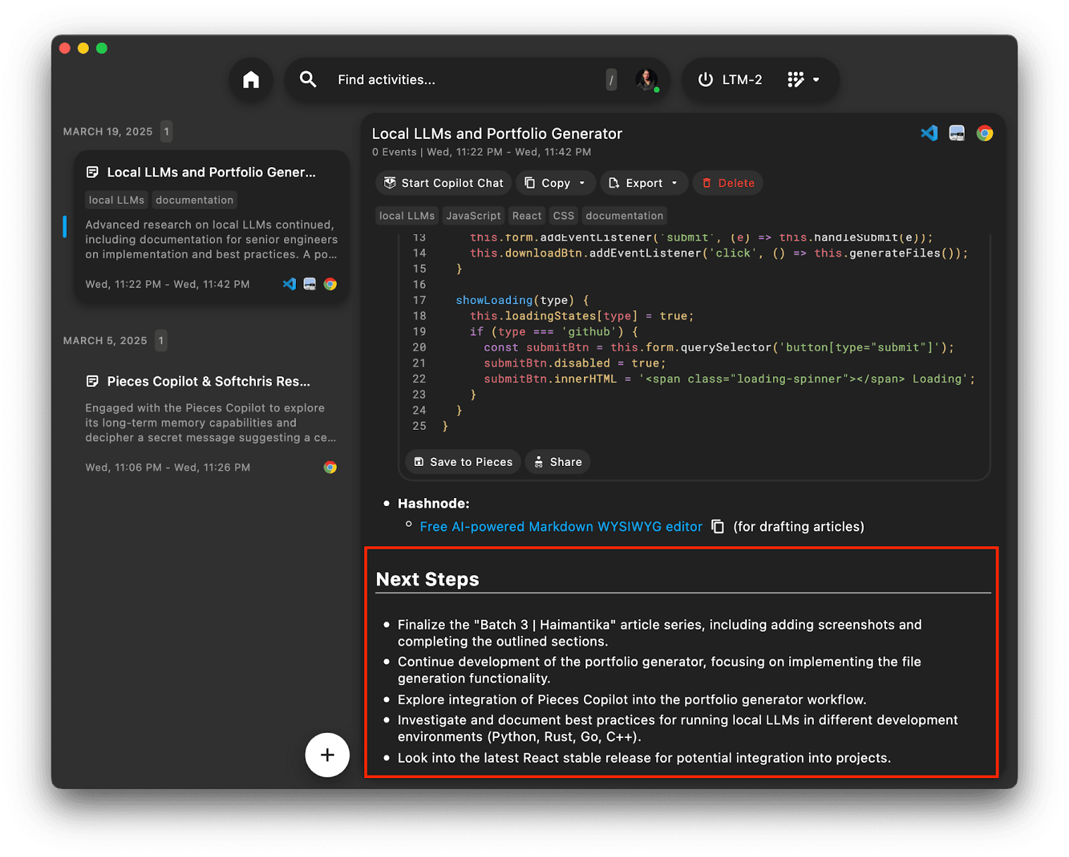Click the apps grid icon beside LTM-2
This screenshot has height=857, width=1069.
pos(796,80)
